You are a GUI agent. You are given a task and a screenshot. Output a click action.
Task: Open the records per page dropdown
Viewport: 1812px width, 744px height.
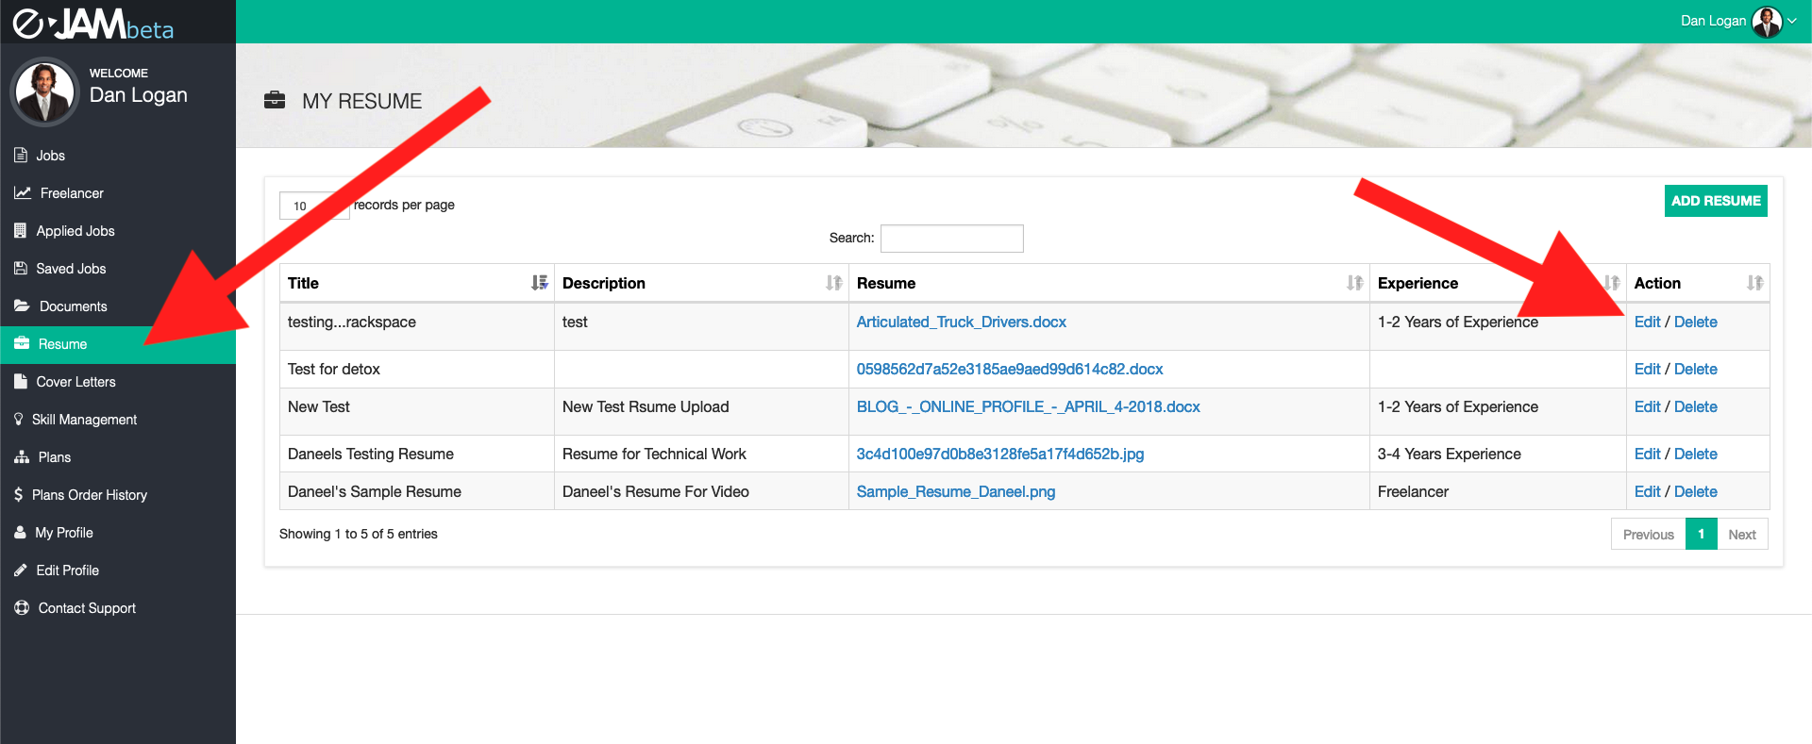[x=314, y=206]
